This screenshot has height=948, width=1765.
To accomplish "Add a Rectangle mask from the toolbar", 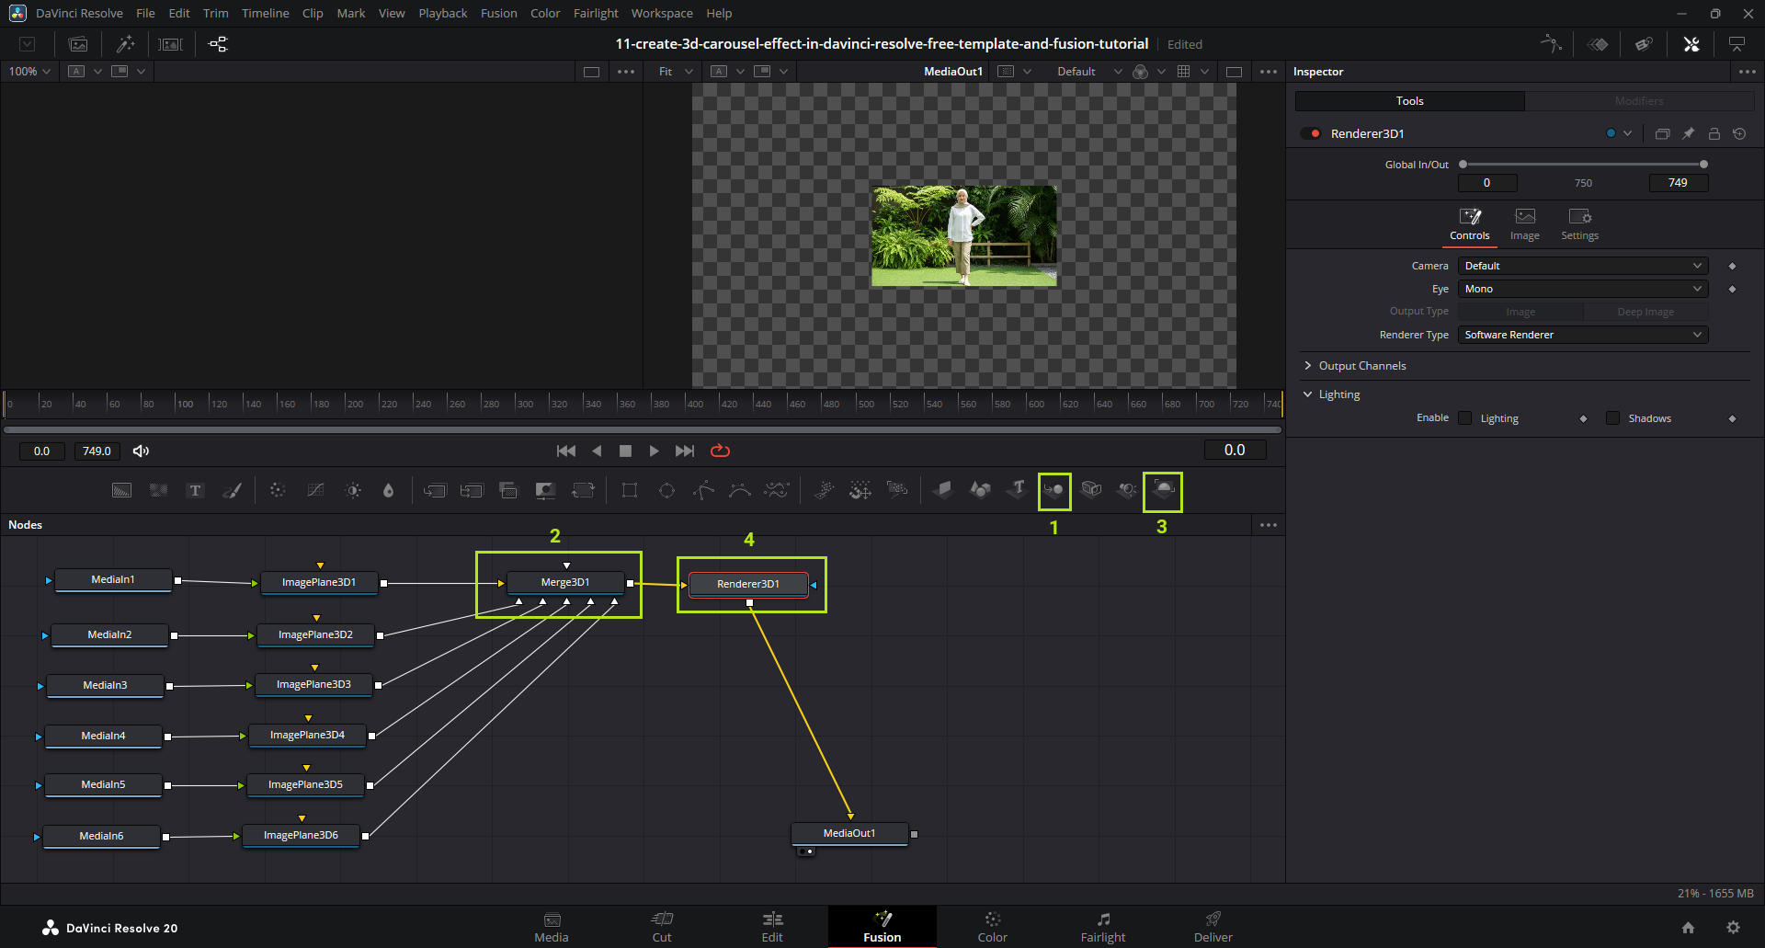I will point(630,491).
